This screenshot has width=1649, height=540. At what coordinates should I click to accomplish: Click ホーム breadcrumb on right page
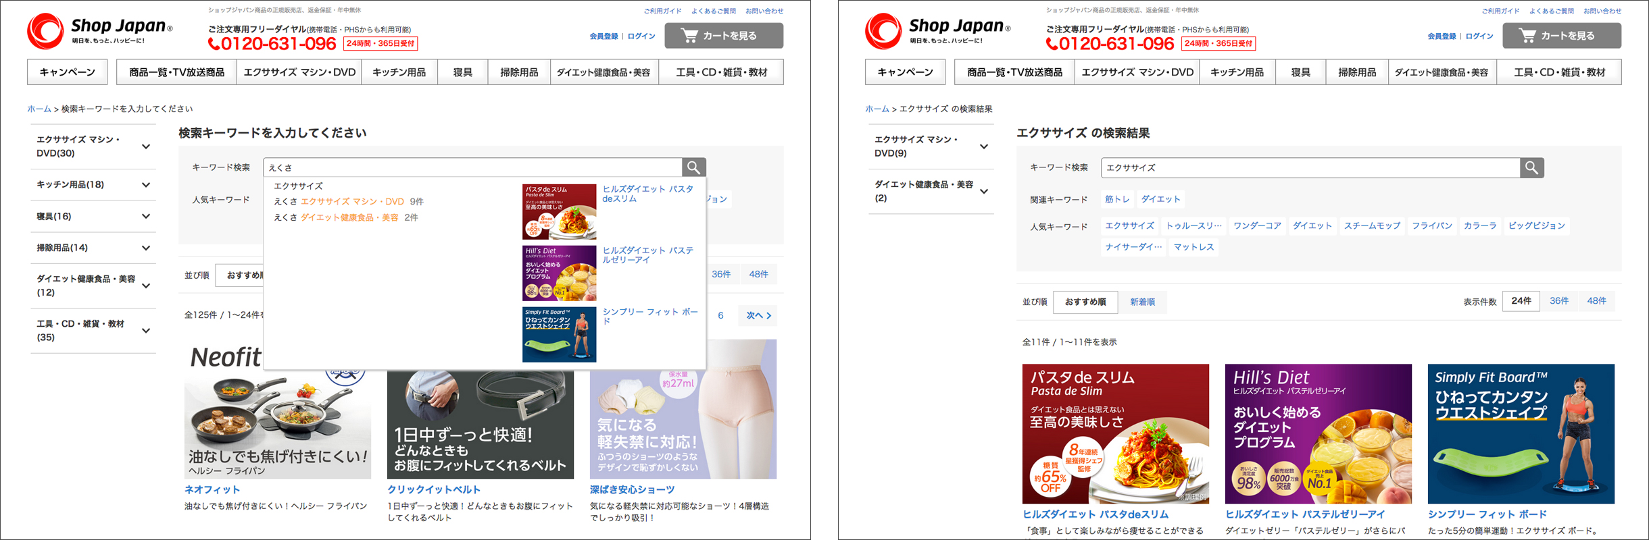tap(877, 109)
